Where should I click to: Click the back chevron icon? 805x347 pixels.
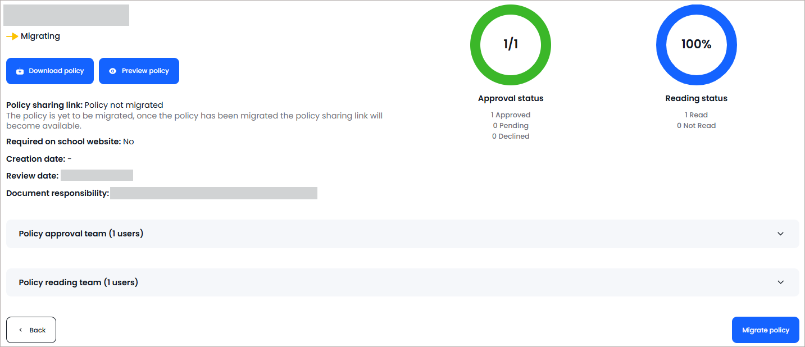21,330
